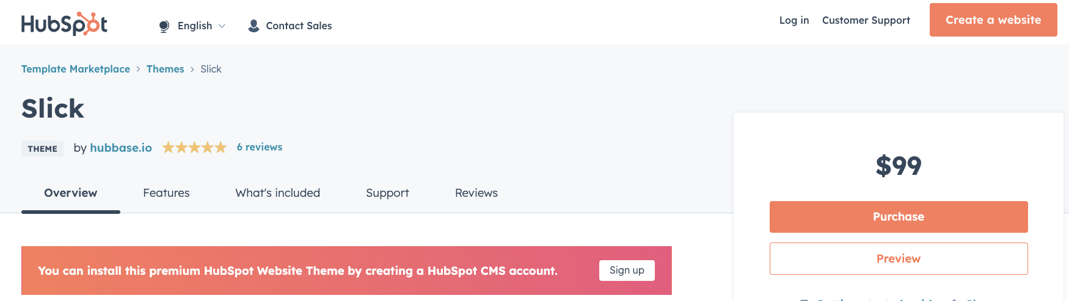Go to Template Marketplace breadcrumb
Screen dimensions: 1069x301
(x=76, y=69)
